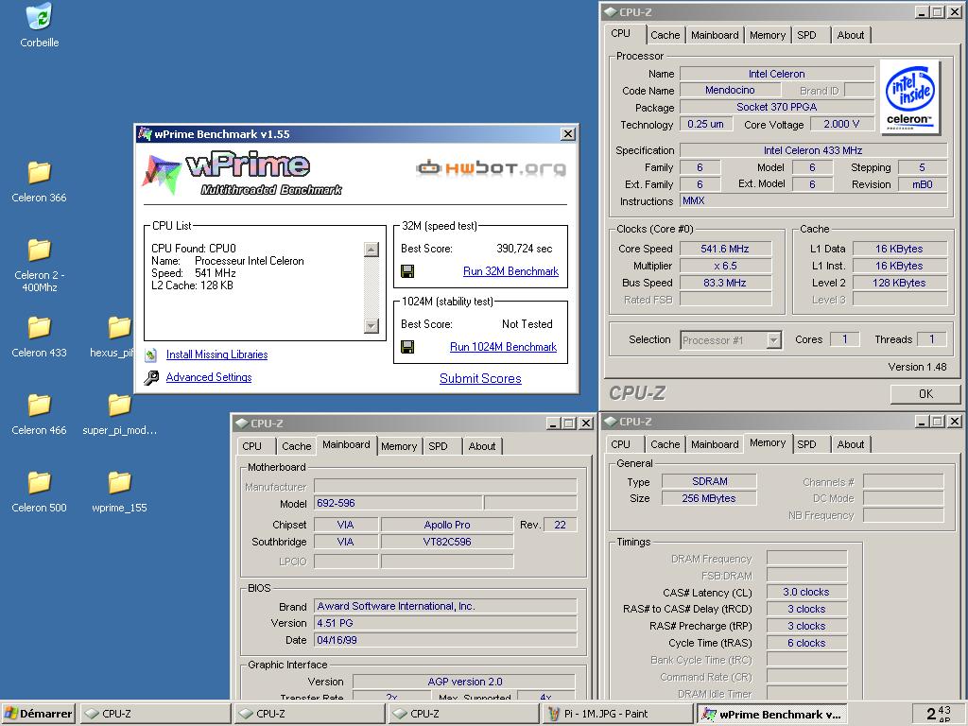Click the hwbot.org logo in wPrime
This screenshot has width=968, height=726.
pyautogui.click(x=491, y=167)
